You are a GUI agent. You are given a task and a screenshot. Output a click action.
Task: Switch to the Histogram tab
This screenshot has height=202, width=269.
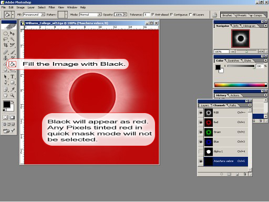[x=249, y=26]
